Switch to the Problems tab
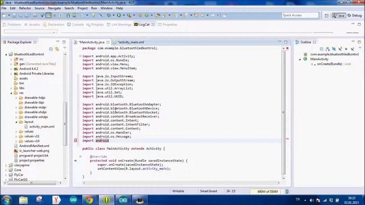Viewport: 365px width, 205px height. pos(11,24)
